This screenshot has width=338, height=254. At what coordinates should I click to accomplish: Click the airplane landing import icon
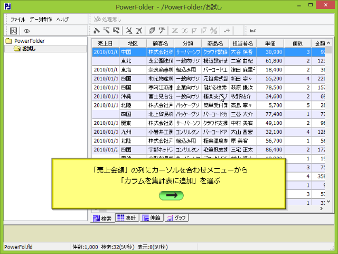(x=129, y=31)
